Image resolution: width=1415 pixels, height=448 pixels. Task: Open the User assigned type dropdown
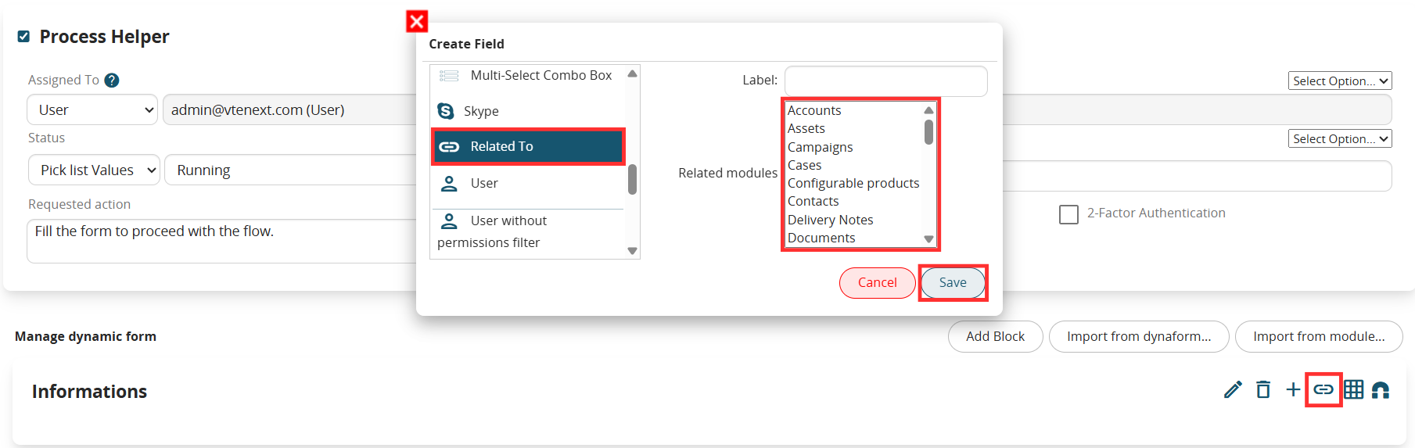[x=92, y=109]
